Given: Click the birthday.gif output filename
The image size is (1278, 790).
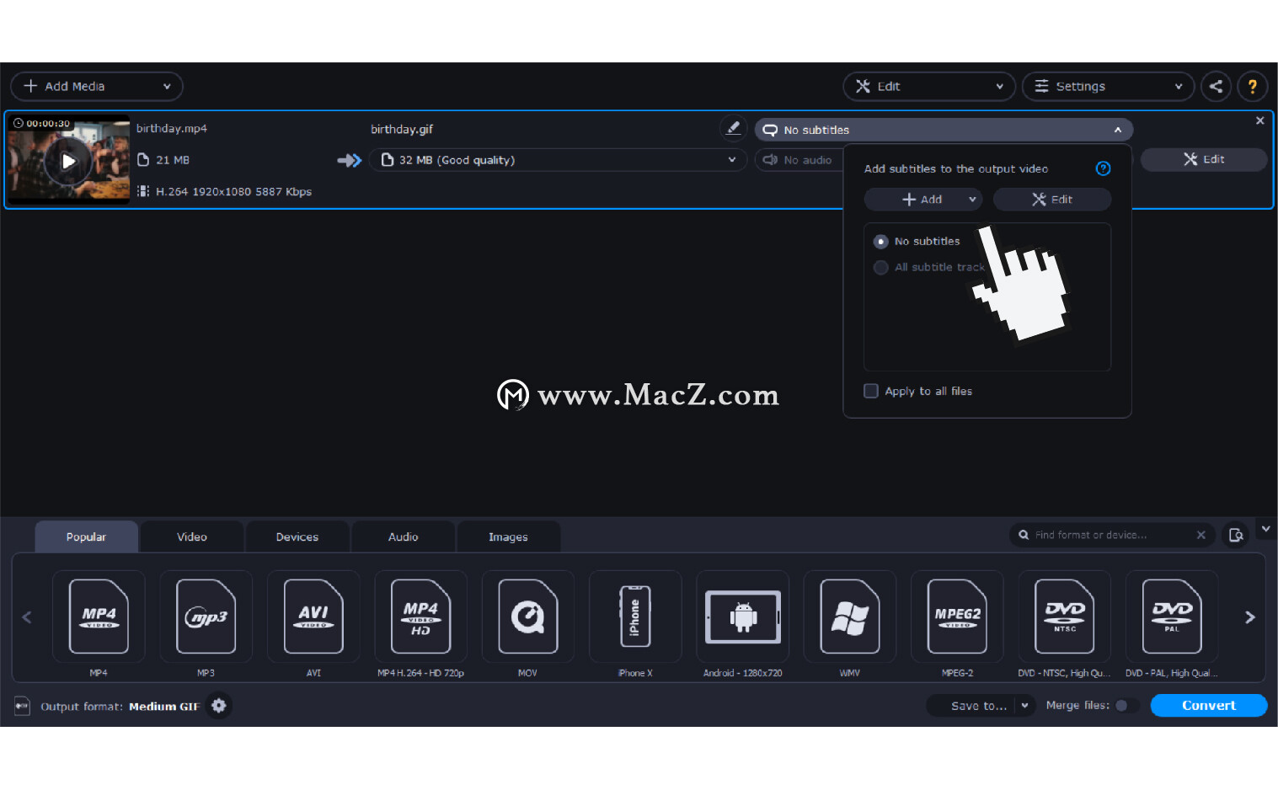Looking at the screenshot, I should point(402,129).
